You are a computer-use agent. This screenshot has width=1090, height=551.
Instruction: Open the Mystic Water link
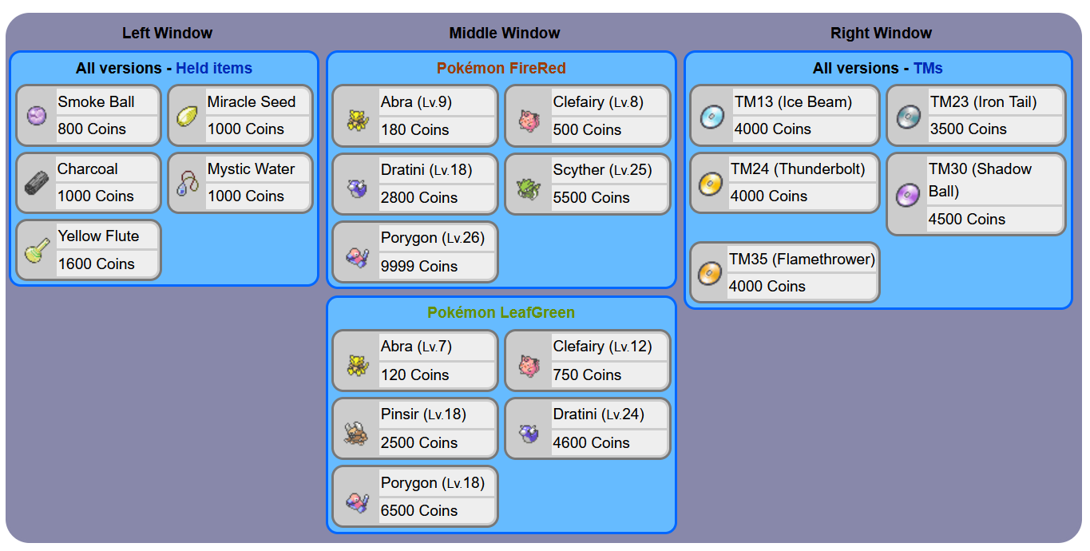[251, 168]
